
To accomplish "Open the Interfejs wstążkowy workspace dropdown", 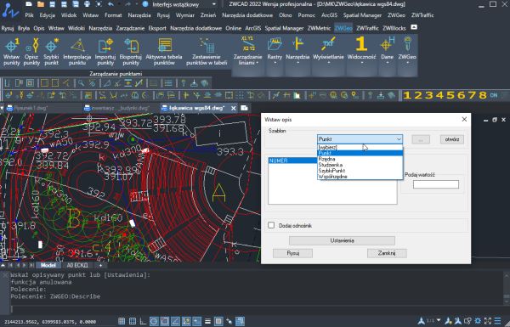I will click(213, 4).
